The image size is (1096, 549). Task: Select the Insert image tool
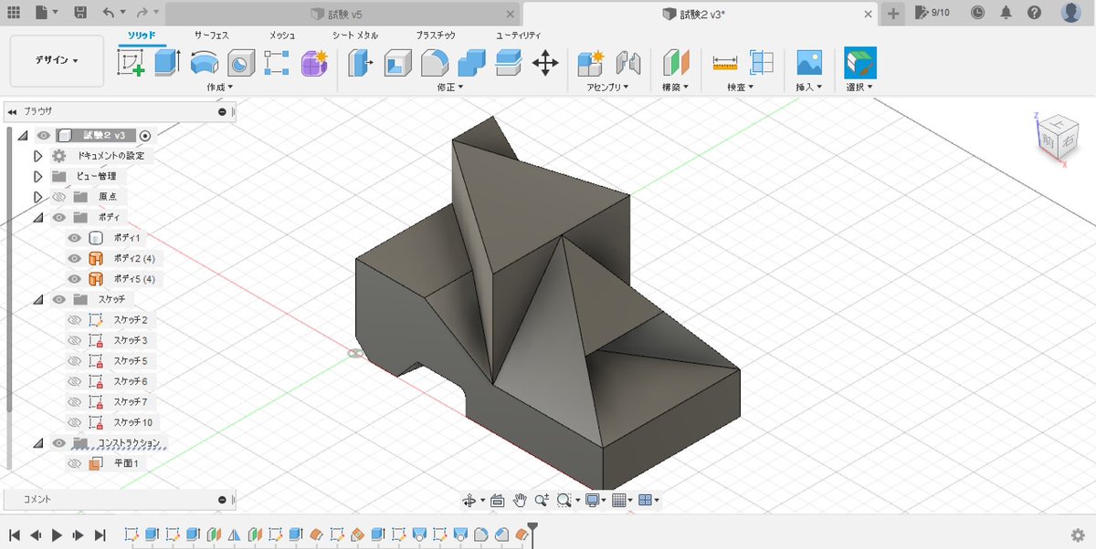(809, 63)
